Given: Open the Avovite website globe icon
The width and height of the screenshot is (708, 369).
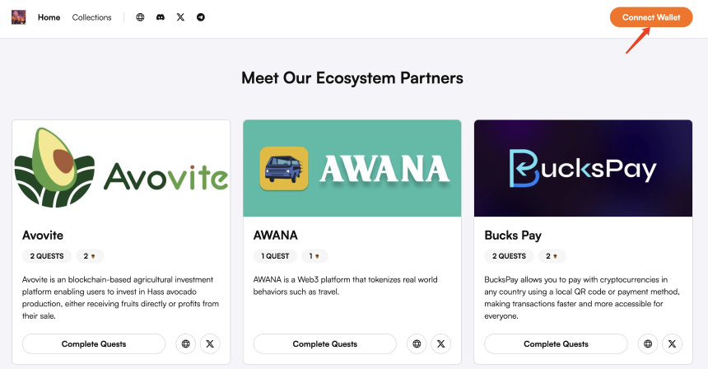Looking at the screenshot, I should (185, 343).
